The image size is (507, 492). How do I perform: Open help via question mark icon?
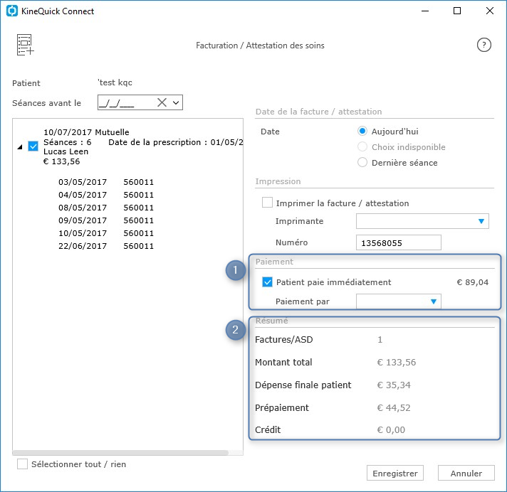tap(484, 45)
